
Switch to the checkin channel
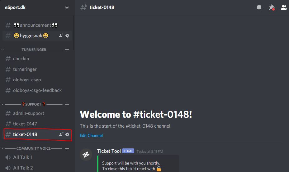[x=21, y=59]
